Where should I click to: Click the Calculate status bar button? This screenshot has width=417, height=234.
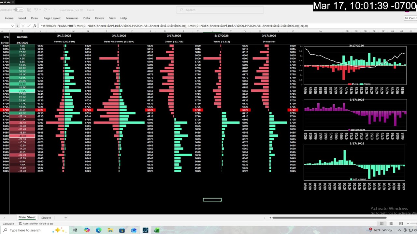click(x=8, y=224)
